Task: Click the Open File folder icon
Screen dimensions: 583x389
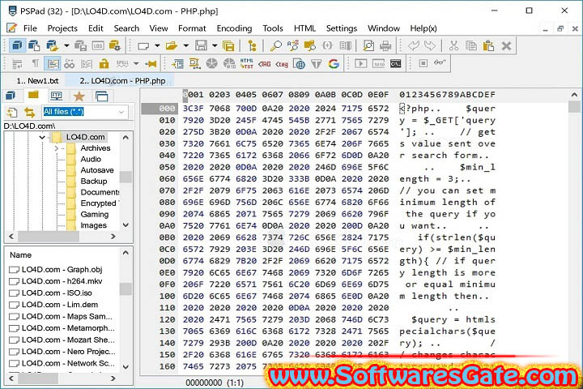Action: pos(172,45)
